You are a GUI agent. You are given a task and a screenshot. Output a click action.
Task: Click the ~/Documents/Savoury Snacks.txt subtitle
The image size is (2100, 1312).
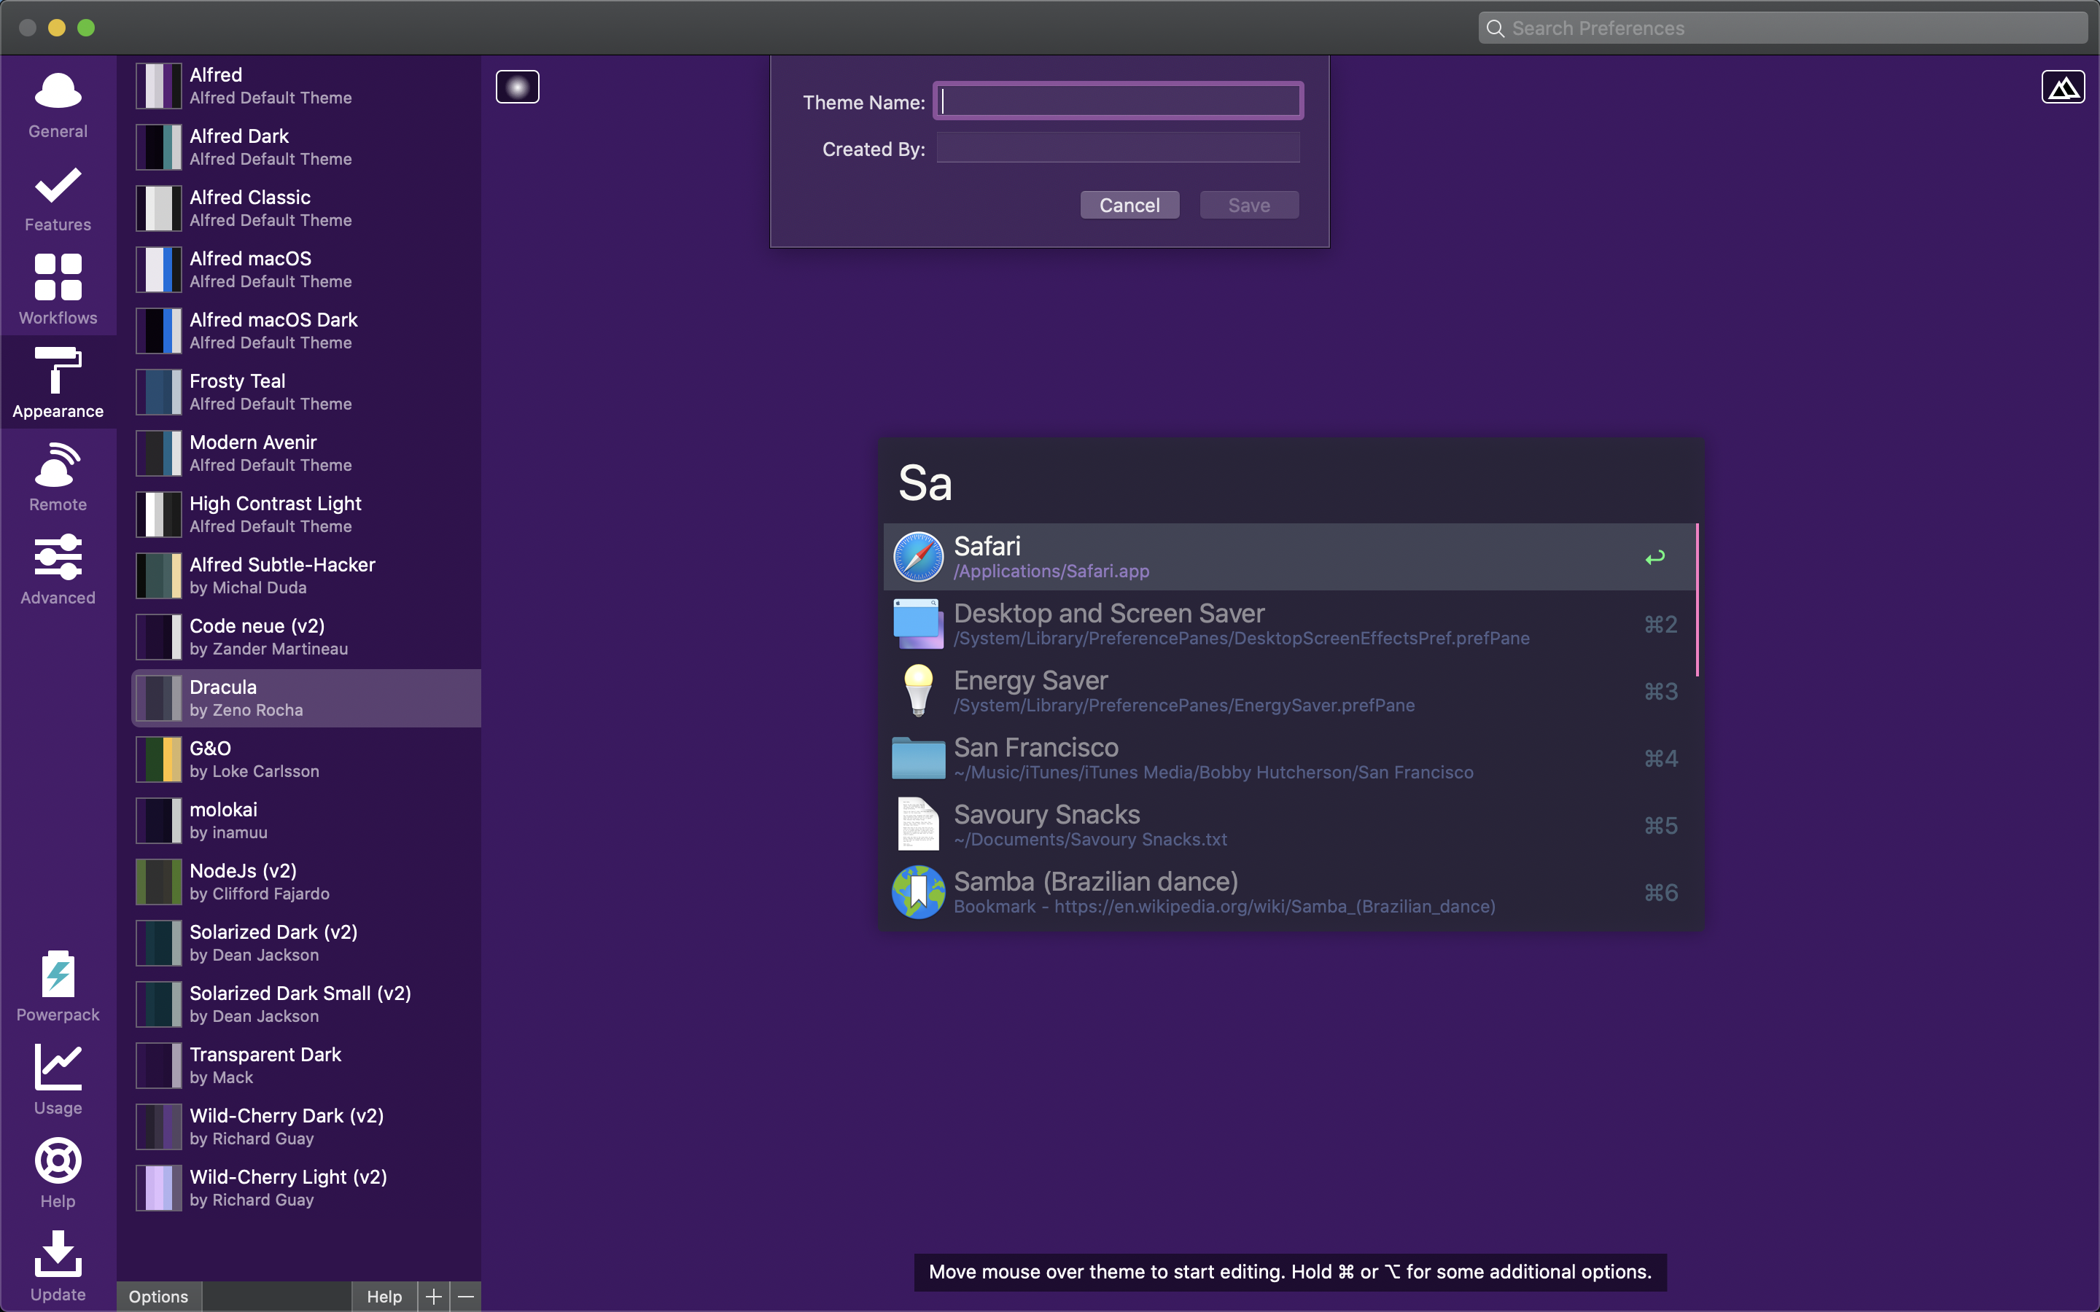coord(1090,839)
